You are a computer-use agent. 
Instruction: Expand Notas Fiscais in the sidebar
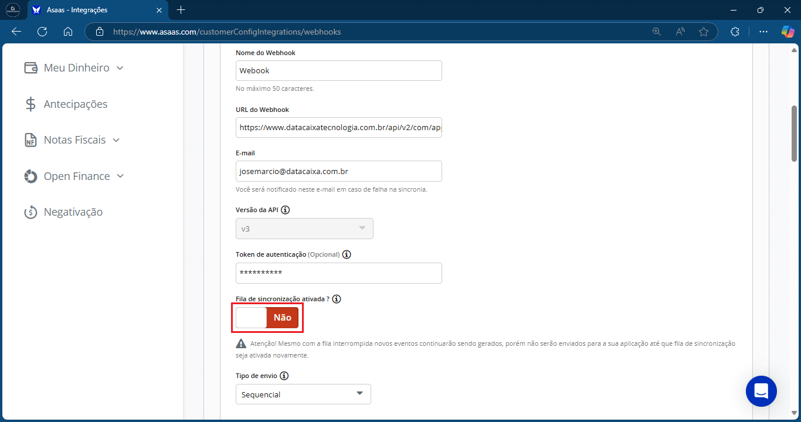pos(72,140)
